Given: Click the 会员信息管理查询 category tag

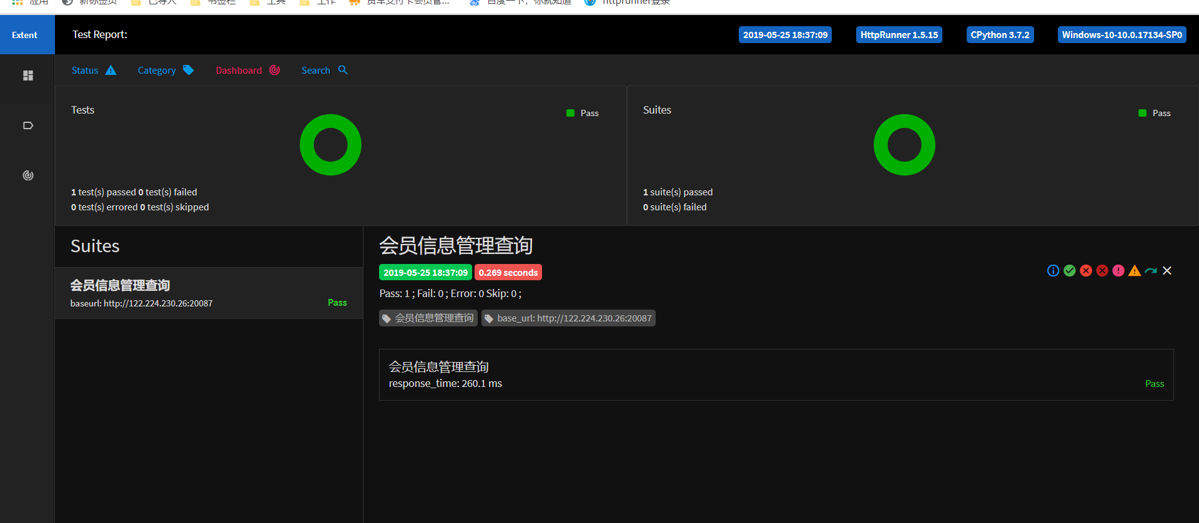Looking at the screenshot, I should 428,318.
